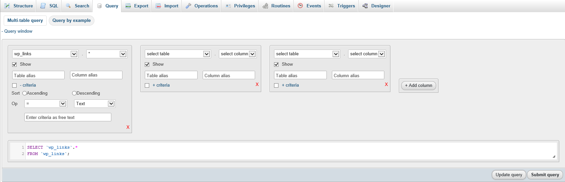The width and height of the screenshot is (565, 182).
Task: Click Column alias field in third column box
Action: [x=358, y=75]
